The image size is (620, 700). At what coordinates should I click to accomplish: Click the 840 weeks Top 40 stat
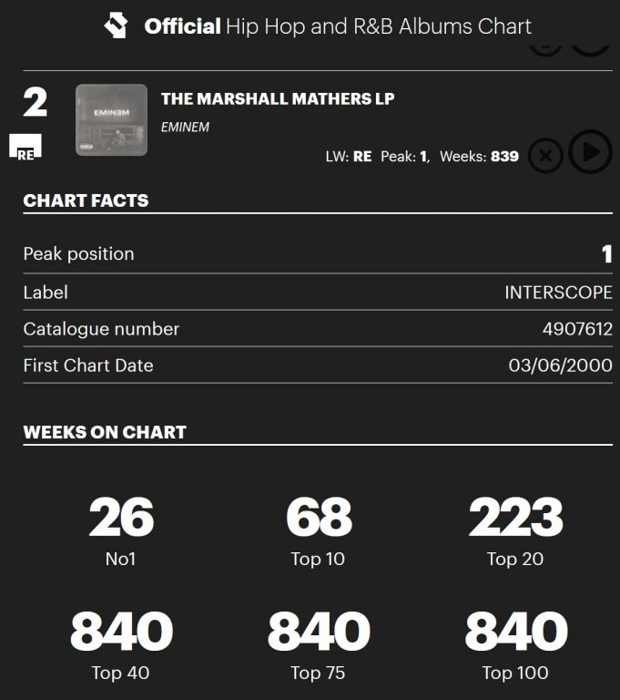point(121,632)
